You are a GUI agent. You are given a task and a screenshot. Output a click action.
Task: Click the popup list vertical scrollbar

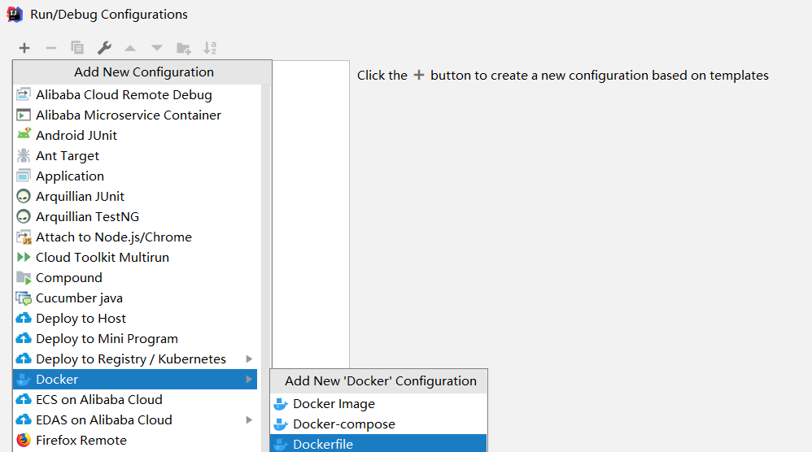coord(266,268)
